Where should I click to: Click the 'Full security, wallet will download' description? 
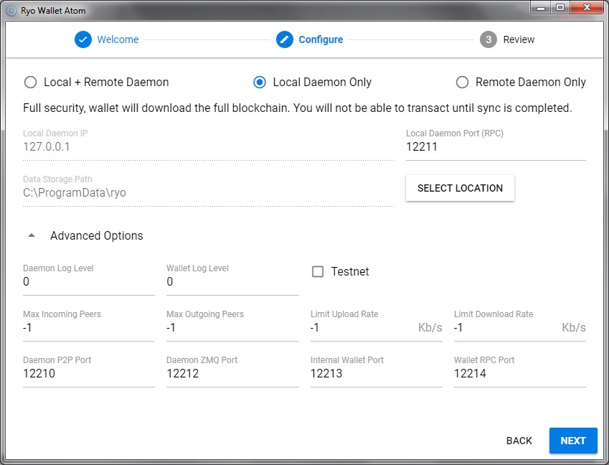(298, 108)
